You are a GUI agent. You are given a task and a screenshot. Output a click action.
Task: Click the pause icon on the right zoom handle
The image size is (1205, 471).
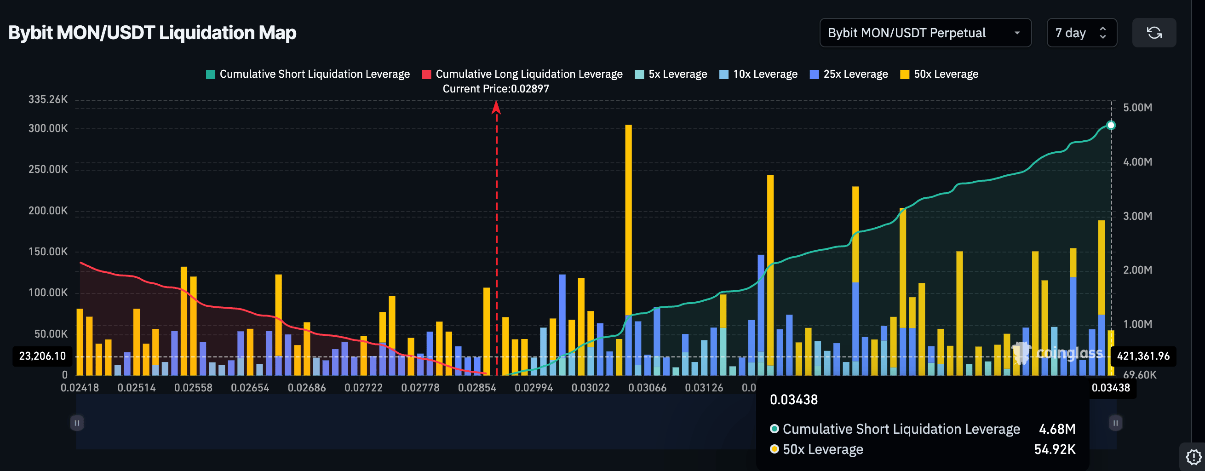pyautogui.click(x=1115, y=422)
